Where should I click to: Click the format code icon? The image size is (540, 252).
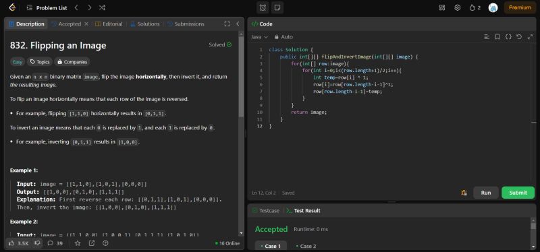tap(487, 37)
